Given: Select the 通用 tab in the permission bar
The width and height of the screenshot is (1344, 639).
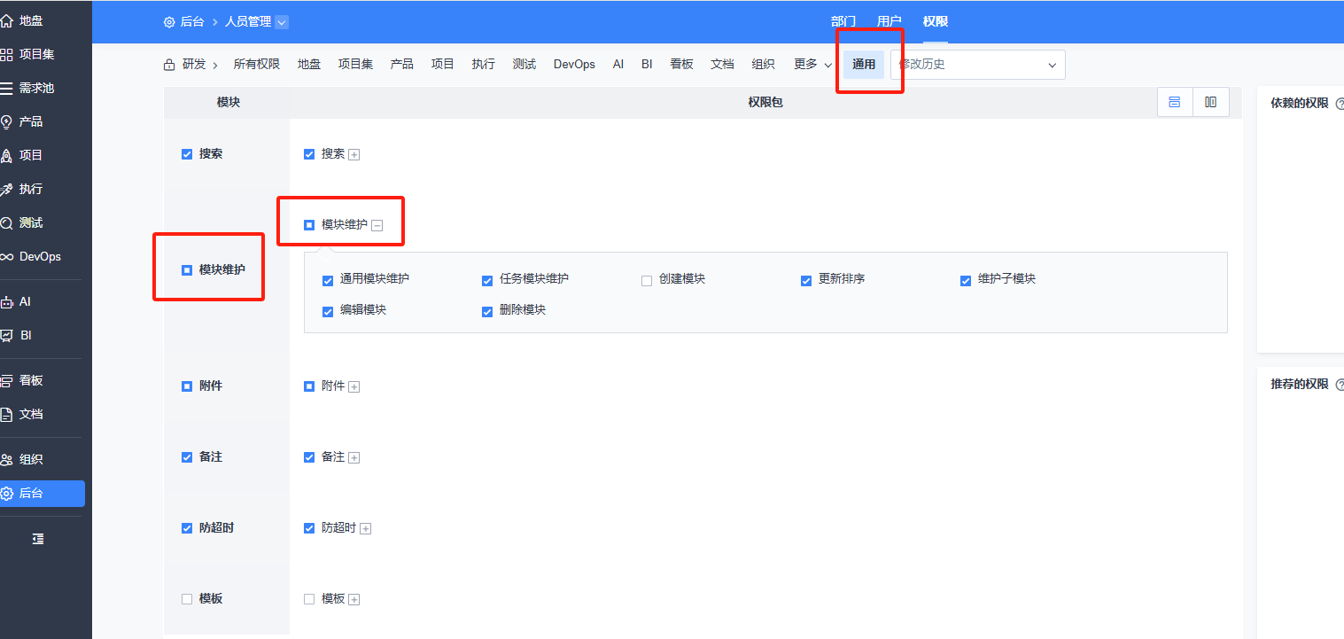Looking at the screenshot, I should (x=864, y=65).
